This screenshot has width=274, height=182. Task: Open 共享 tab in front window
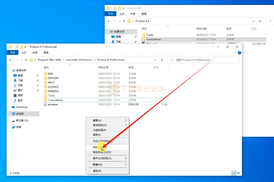(35, 53)
